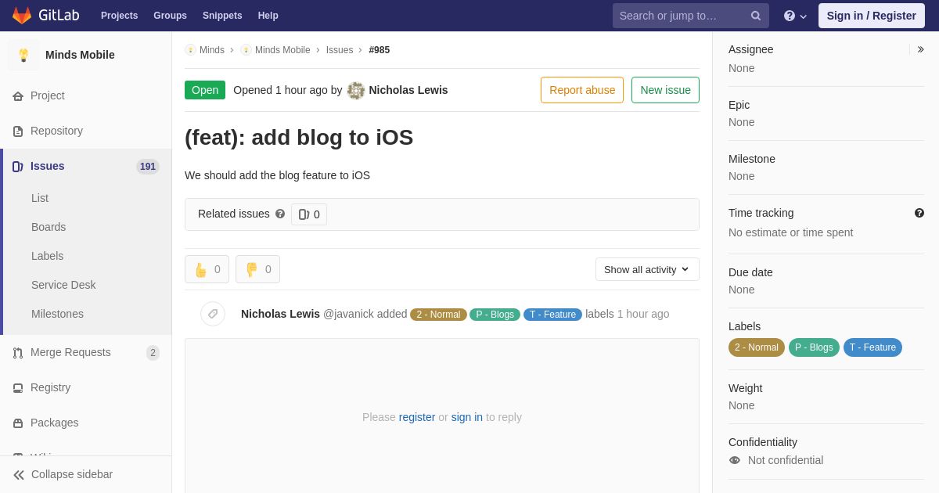Open the Groups menu in top bar
The width and height of the screenshot is (939, 493).
pos(170,16)
